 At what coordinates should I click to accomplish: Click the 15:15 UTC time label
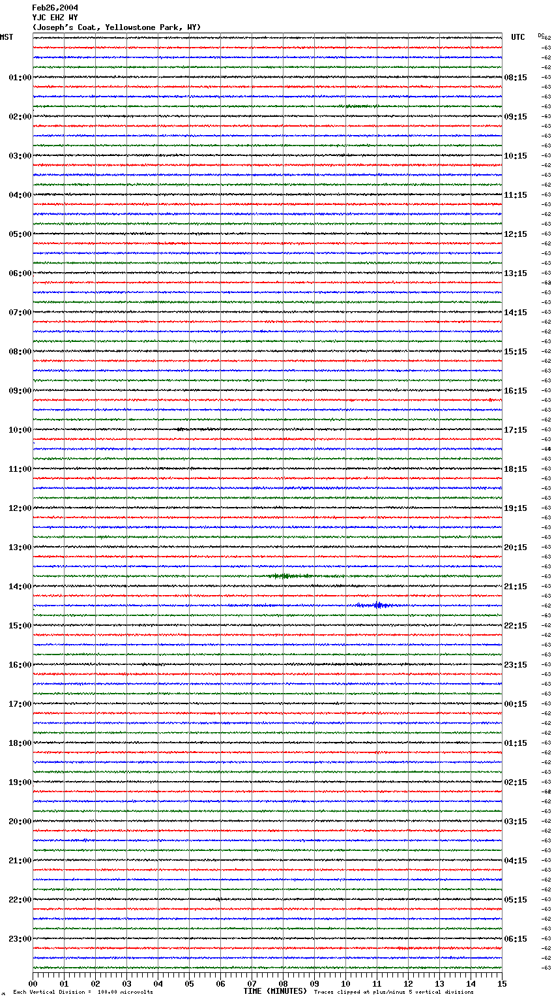[516, 352]
